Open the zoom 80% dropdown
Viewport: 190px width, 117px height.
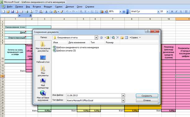tap(120, 11)
